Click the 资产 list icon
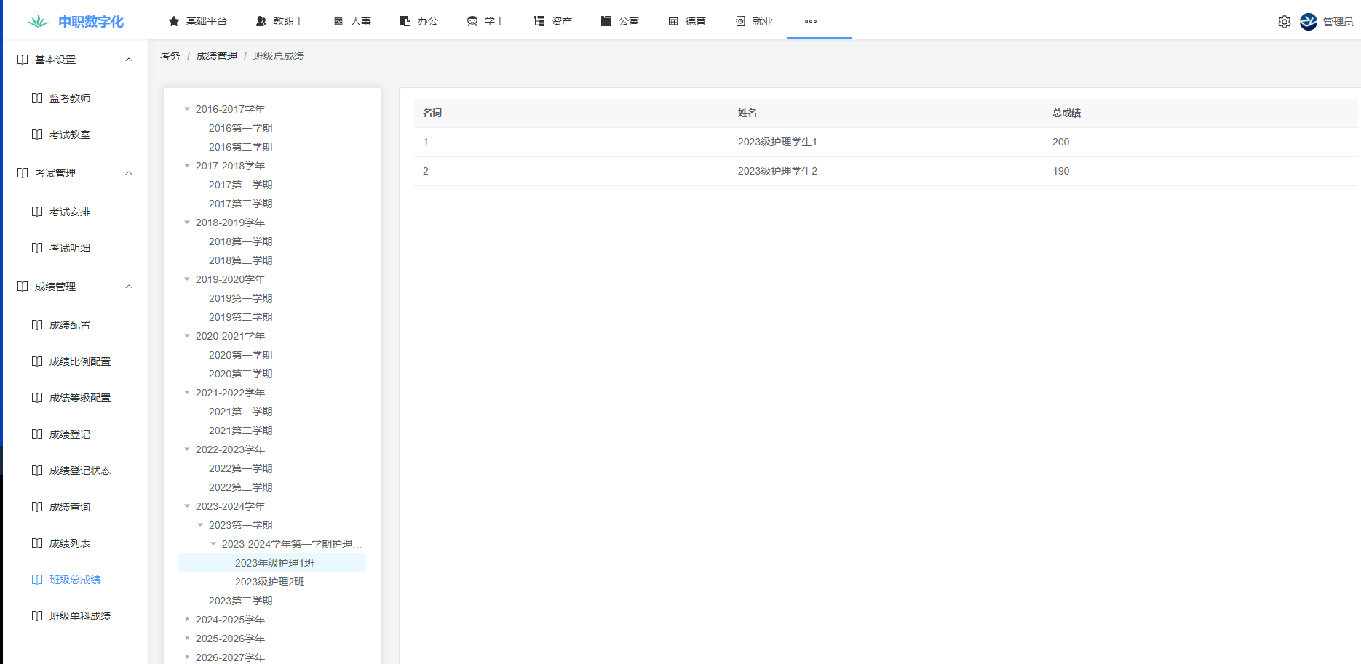Image resolution: width=1361 pixels, height=664 pixels. coord(539,22)
